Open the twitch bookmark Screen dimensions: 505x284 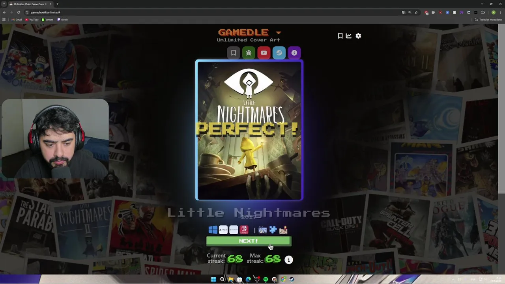coord(62,20)
